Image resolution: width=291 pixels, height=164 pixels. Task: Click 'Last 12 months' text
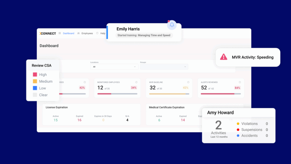219,137
